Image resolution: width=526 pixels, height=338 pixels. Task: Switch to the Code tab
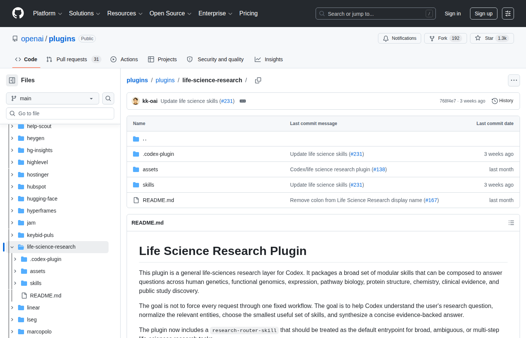pyautogui.click(x=26, y=59)
